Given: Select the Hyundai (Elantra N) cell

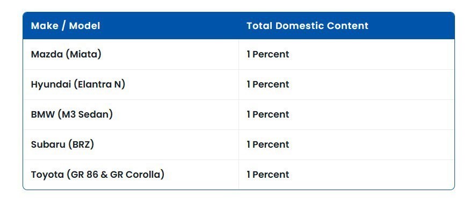Looking at the screenshot, I should pos(131,84).
